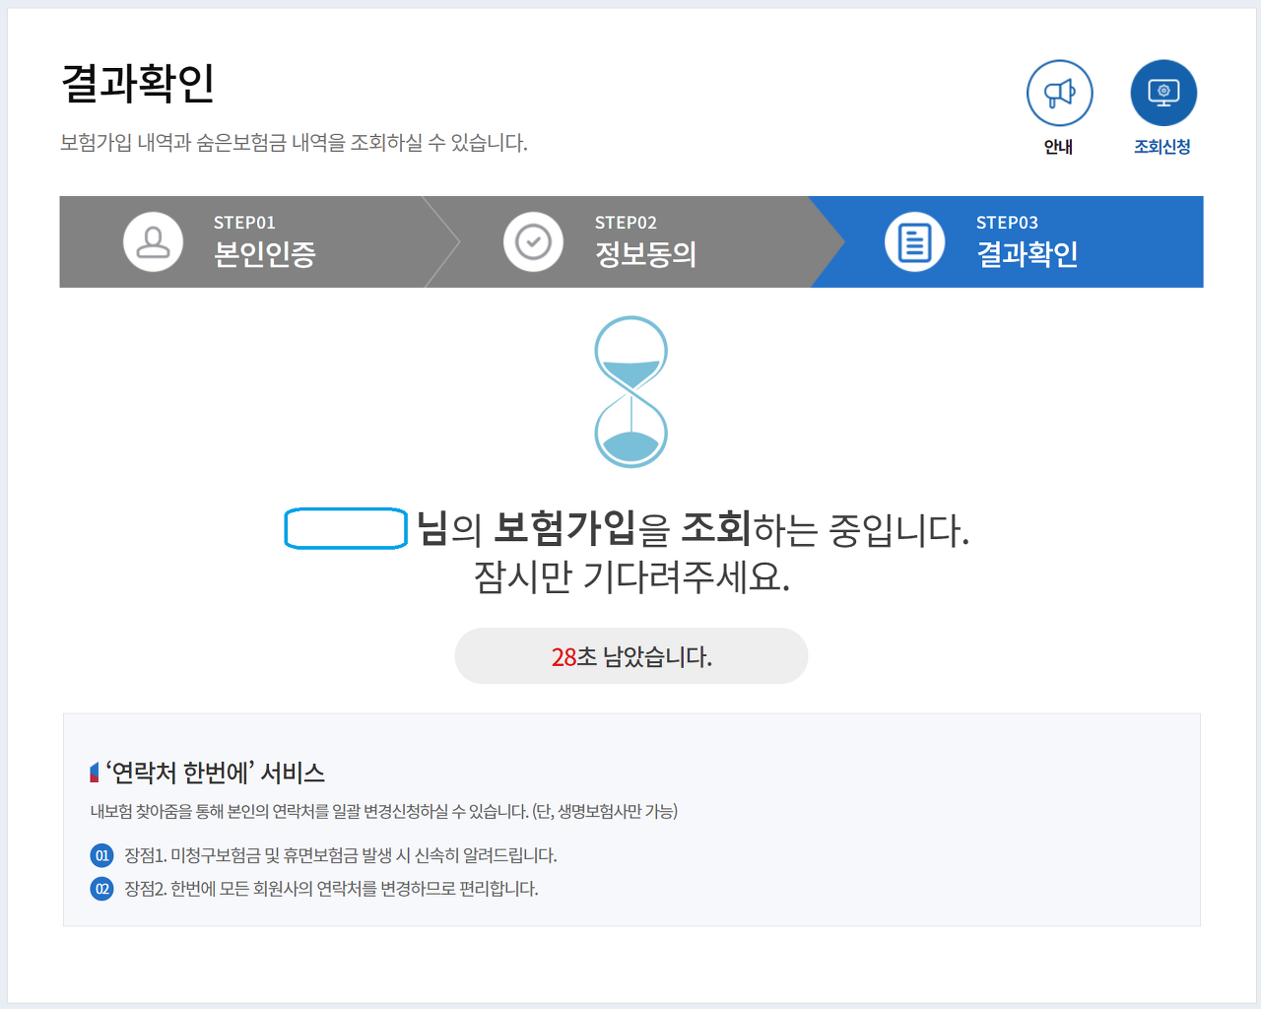Click the 안내 text label
1261x1009 pixels.
(x=1059, y=147)
